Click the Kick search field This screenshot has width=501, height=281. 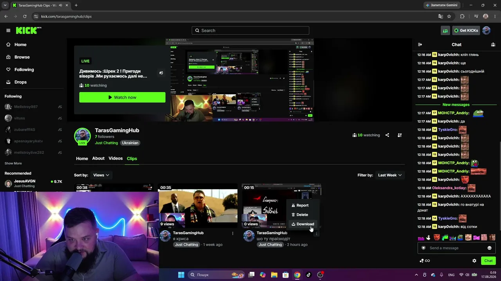click(x=250, y=30)
